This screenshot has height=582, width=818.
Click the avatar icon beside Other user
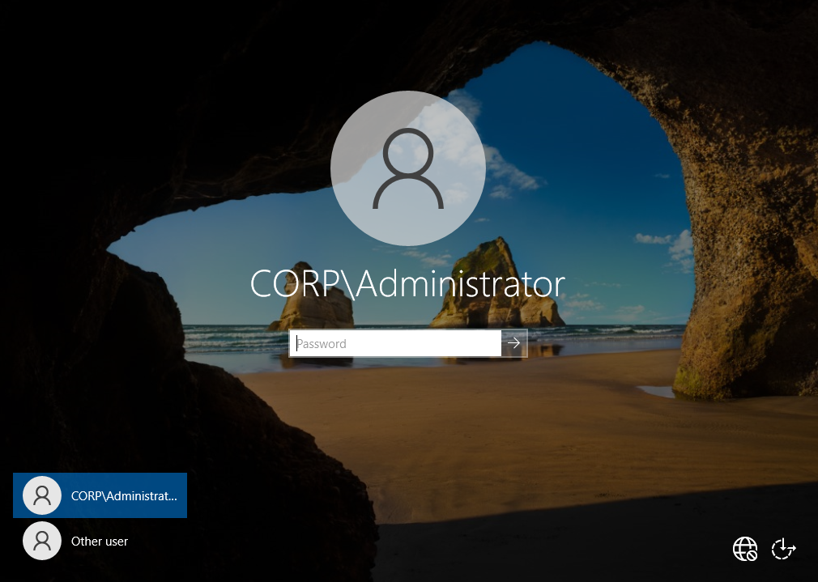click(x=42, y=541)
